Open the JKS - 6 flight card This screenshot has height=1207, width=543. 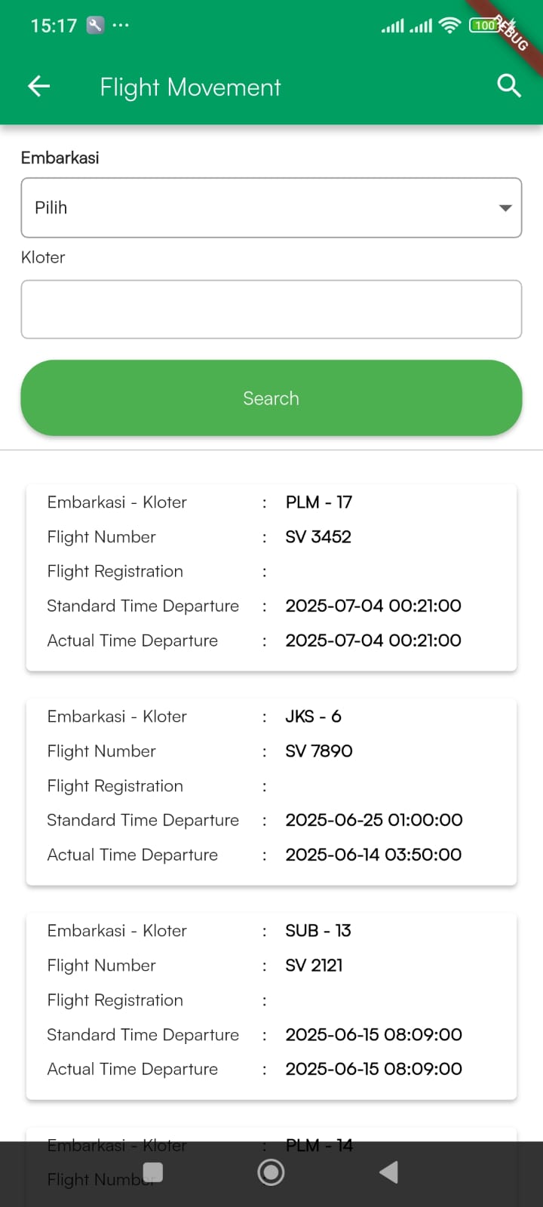pyautogui.click(x=271, y=791)
